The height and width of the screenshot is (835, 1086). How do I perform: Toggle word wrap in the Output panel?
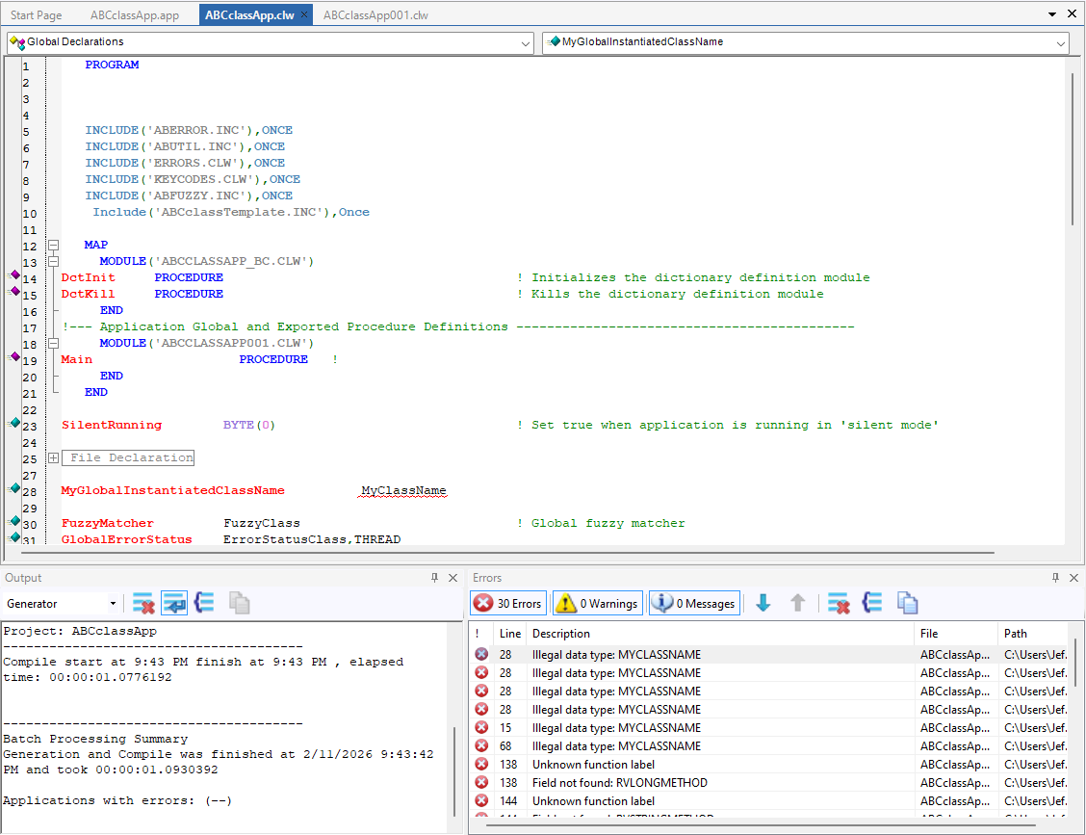(174, 604)
